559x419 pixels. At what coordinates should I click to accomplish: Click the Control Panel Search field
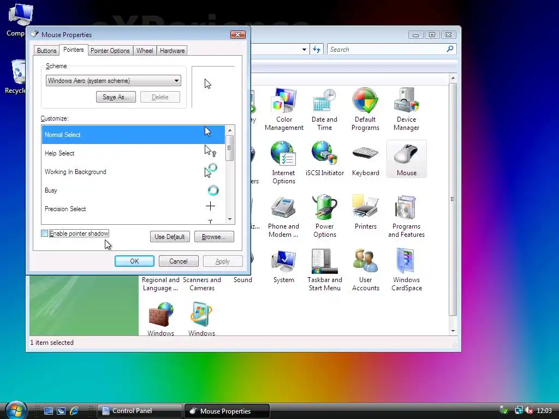click(x=392, y=49)
